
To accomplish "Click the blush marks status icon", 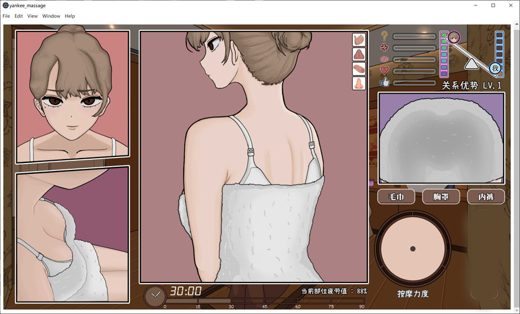I will coord(385,58).
